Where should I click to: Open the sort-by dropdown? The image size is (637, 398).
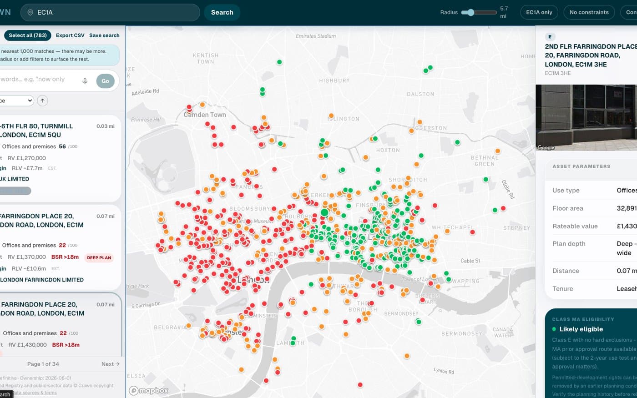coord(17,101)
